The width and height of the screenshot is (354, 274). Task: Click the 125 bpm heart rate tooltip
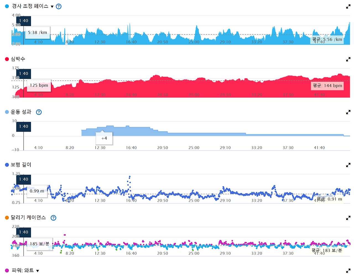[39, 85]
